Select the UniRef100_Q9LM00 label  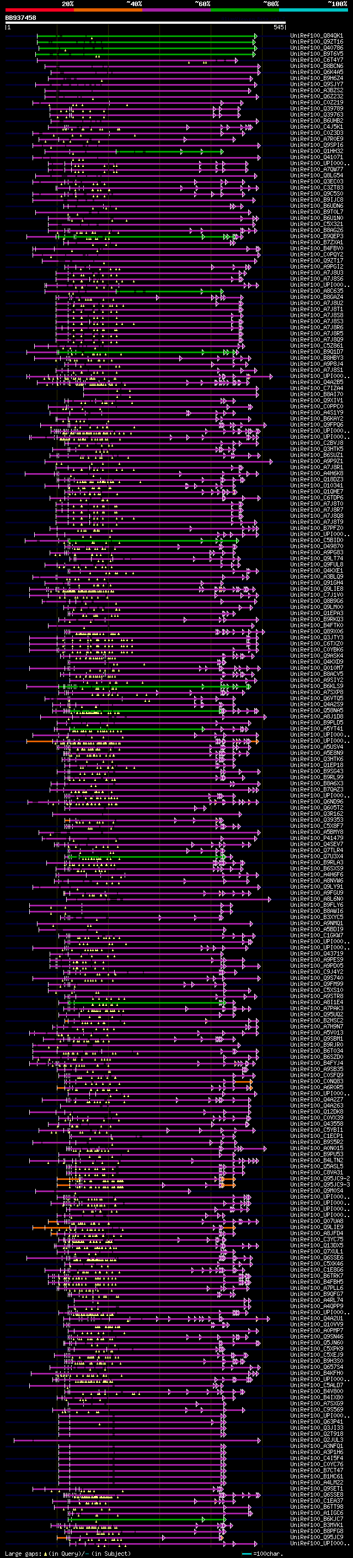coord(317,607)
